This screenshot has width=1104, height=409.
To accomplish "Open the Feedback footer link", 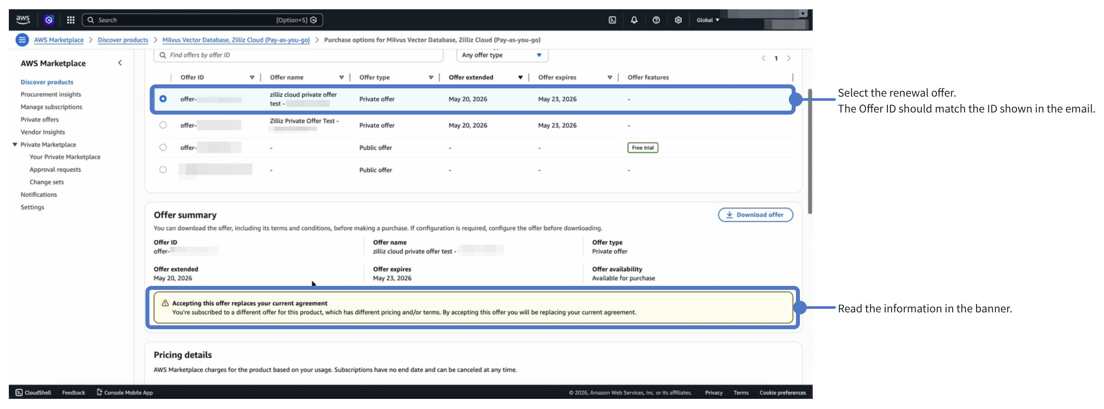I will 74,393.
